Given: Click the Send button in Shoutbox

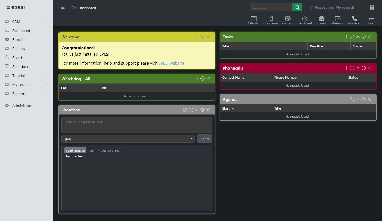Looking at the screenshot, I should (205, 139).
